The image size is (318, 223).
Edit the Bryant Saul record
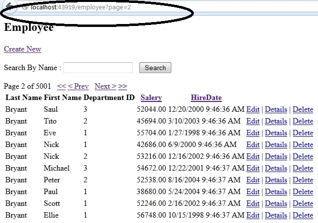[253, 109]
